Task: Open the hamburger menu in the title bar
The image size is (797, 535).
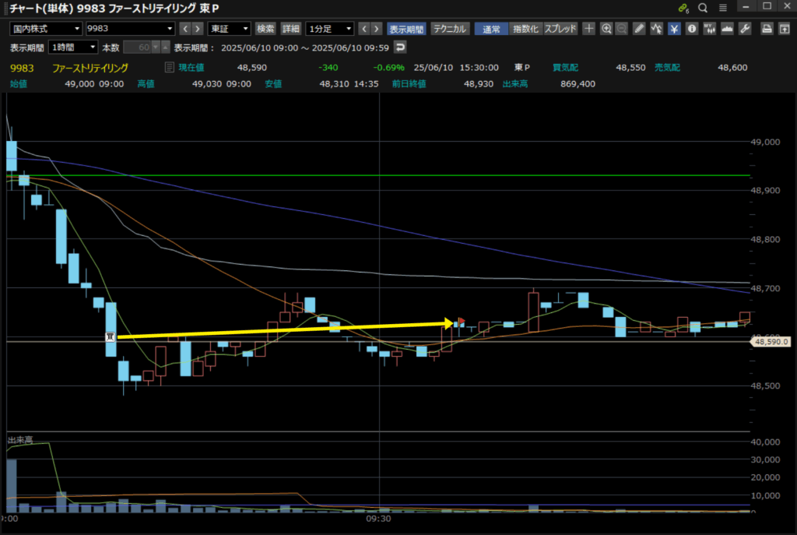Action: click(x=723, y=8)
